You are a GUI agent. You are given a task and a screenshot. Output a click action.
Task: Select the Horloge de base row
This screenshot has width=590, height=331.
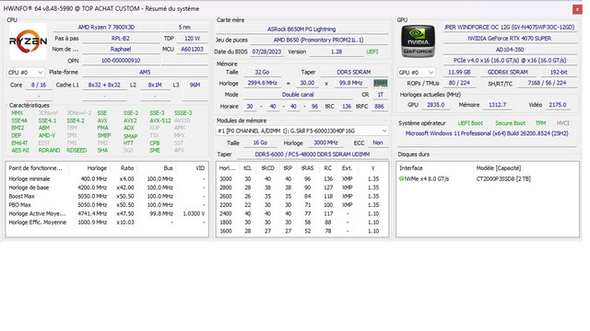click(x=107, y=188)
